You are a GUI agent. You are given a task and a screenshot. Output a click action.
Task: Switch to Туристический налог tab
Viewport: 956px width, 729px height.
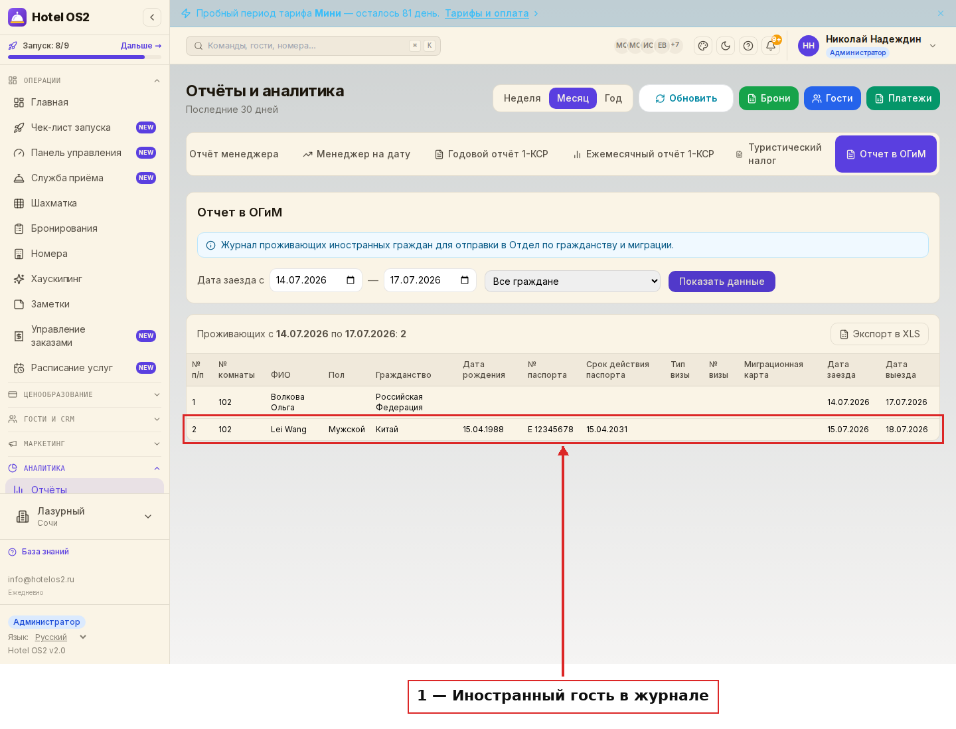[x=779, y=154]
